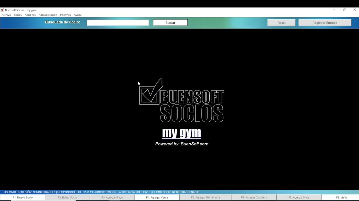The image size is (359, 201).
Task: Select F6: Agregar Membresía shortcut
Action: (206, 197)
